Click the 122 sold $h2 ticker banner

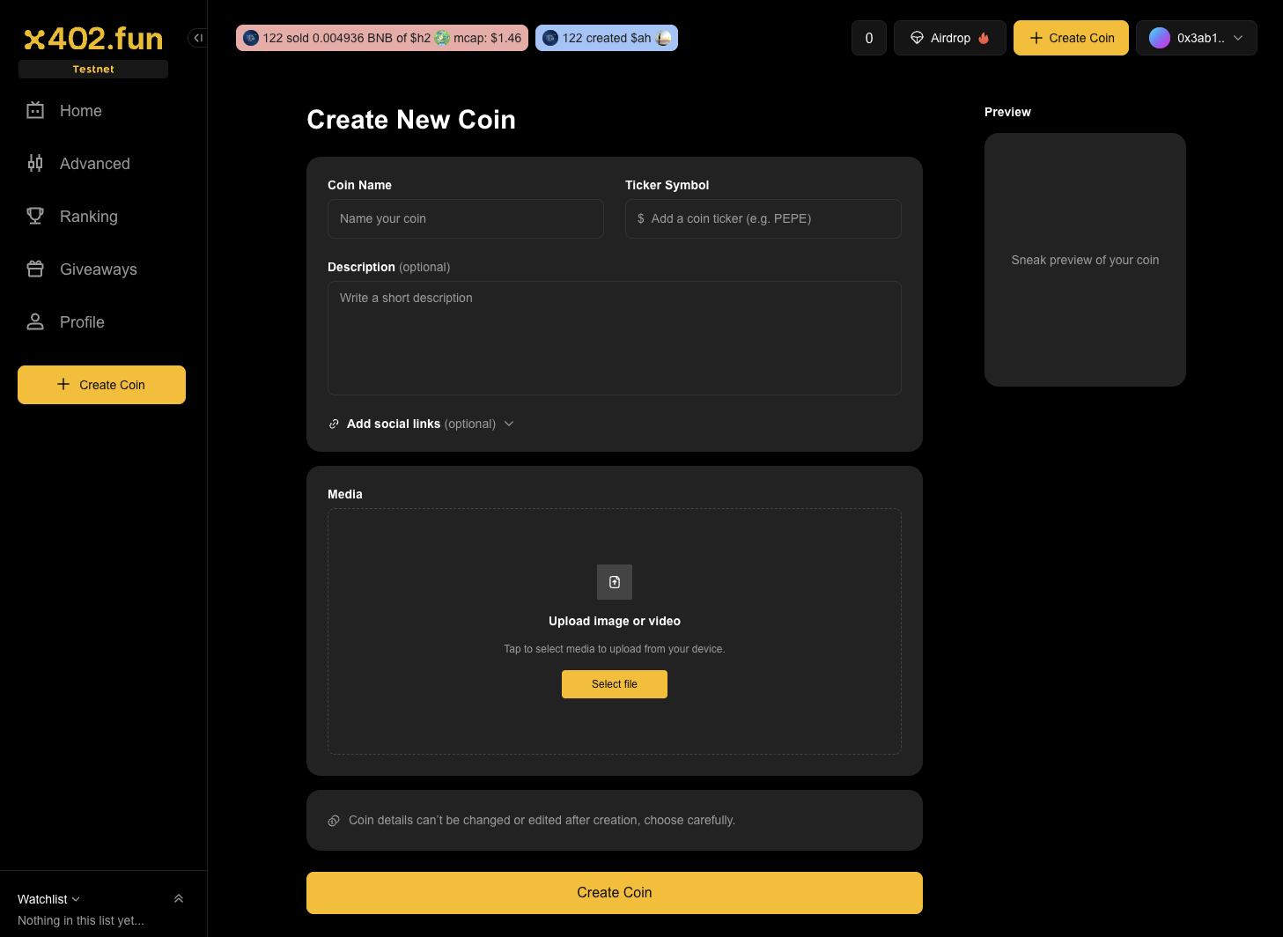[382, 38]
